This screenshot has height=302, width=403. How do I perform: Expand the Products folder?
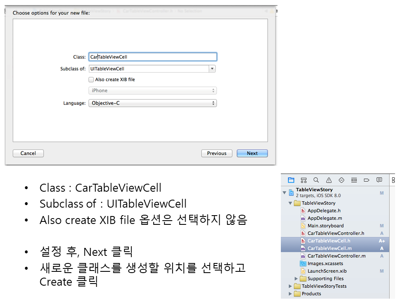[x=290, y=294]
